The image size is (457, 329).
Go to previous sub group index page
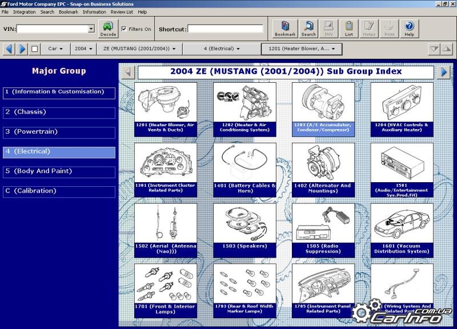pos(128,72)
